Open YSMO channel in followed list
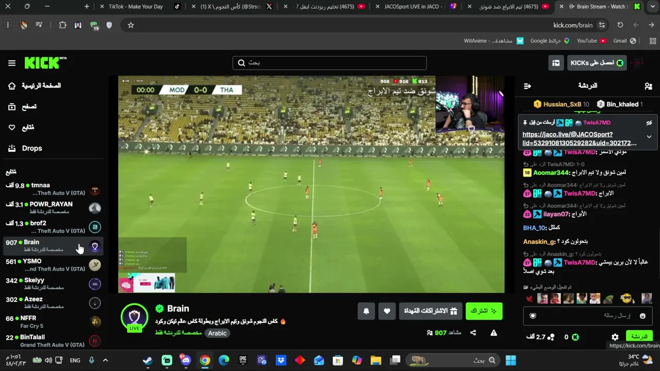Screen dimensions: 660x371 point(53,265)
